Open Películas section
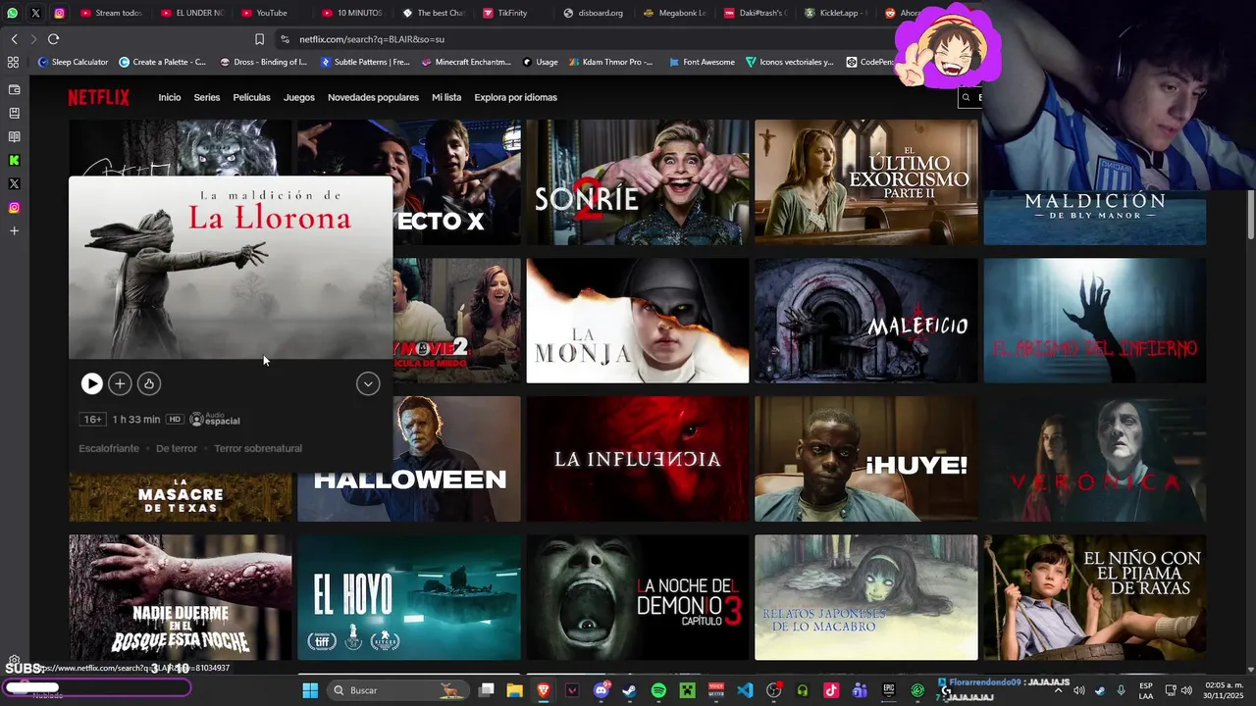This screenshot has height=706, width=1256. click(251, 97)
